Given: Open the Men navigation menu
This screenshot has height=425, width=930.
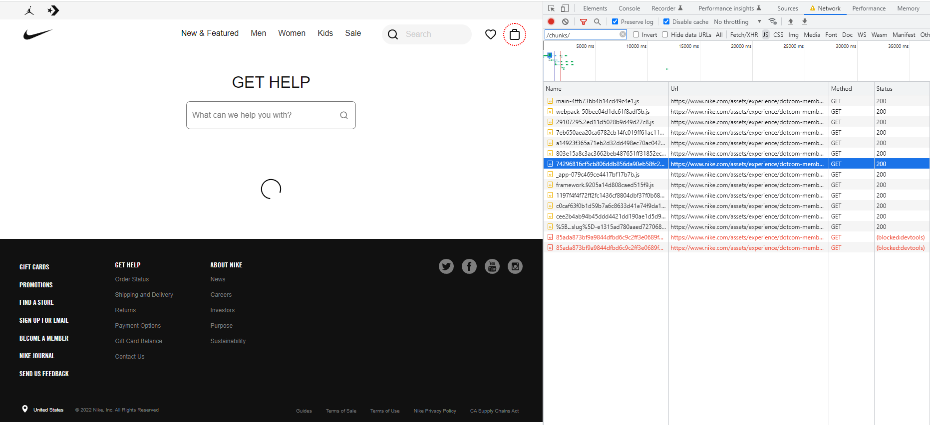Looking at the screenshot, I should (x=258, y=33).
